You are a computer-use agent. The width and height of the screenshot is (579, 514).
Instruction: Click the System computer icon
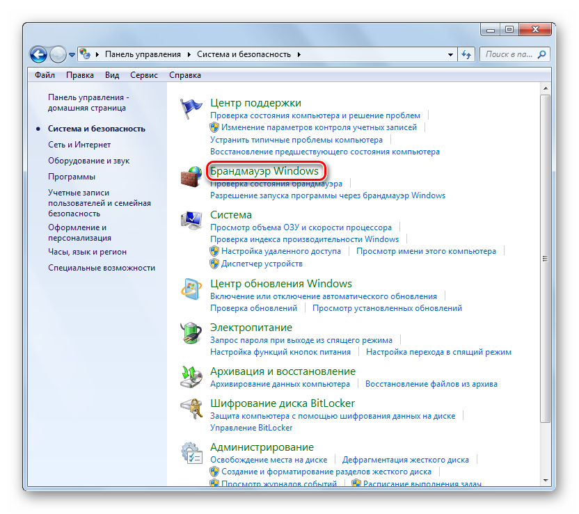191,221
